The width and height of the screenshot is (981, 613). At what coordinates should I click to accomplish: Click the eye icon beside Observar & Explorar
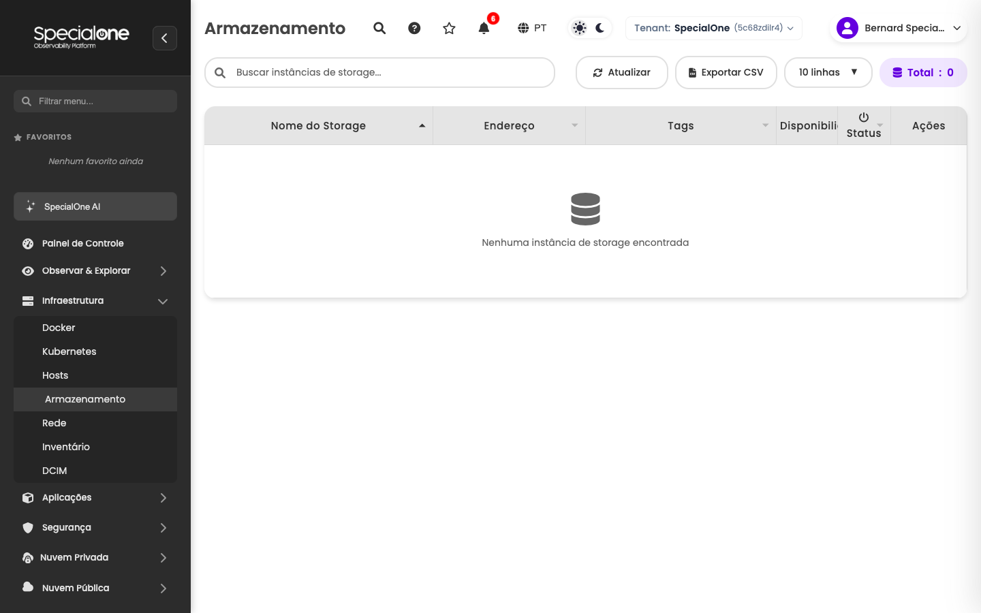pos(28,270)
